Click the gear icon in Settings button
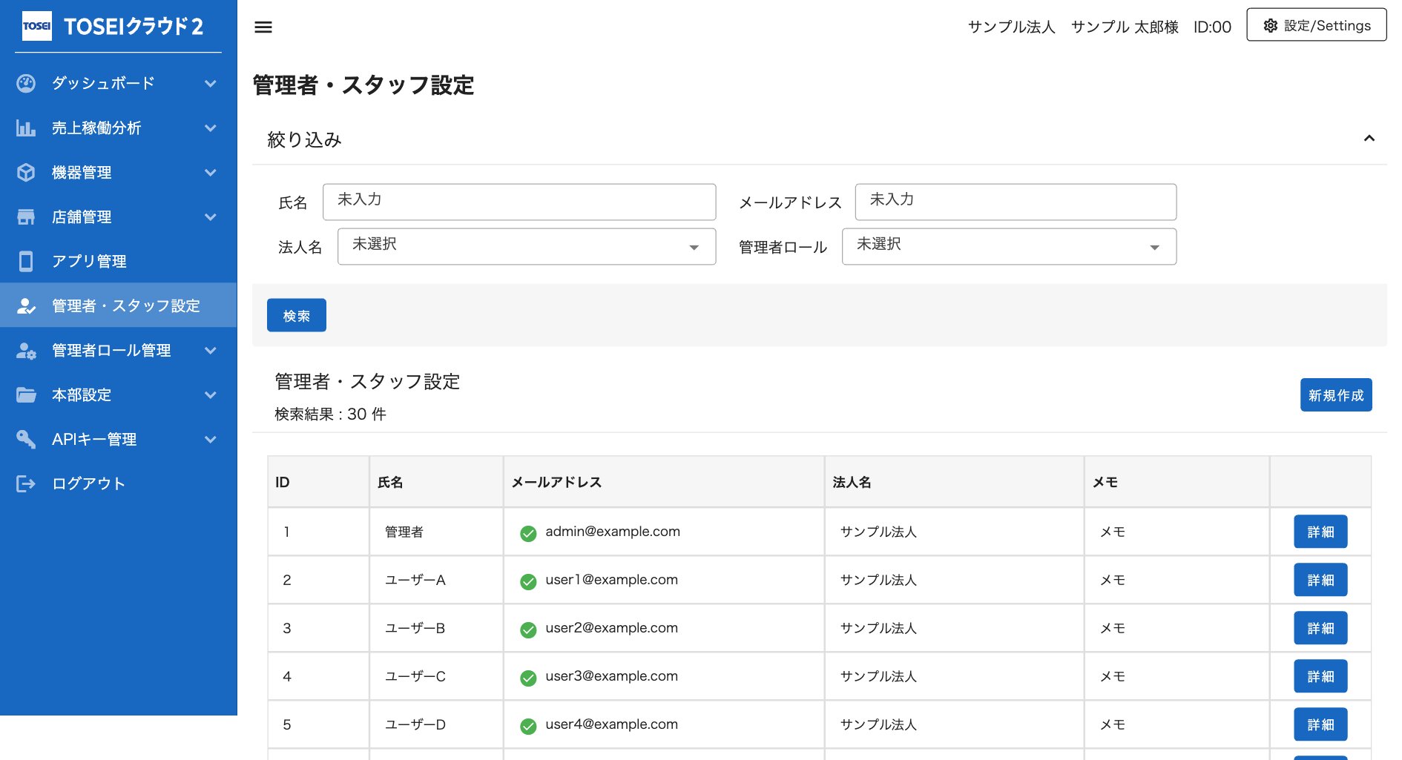The height and width of the screenshot is (760, 1402). tap(1271, 25)
